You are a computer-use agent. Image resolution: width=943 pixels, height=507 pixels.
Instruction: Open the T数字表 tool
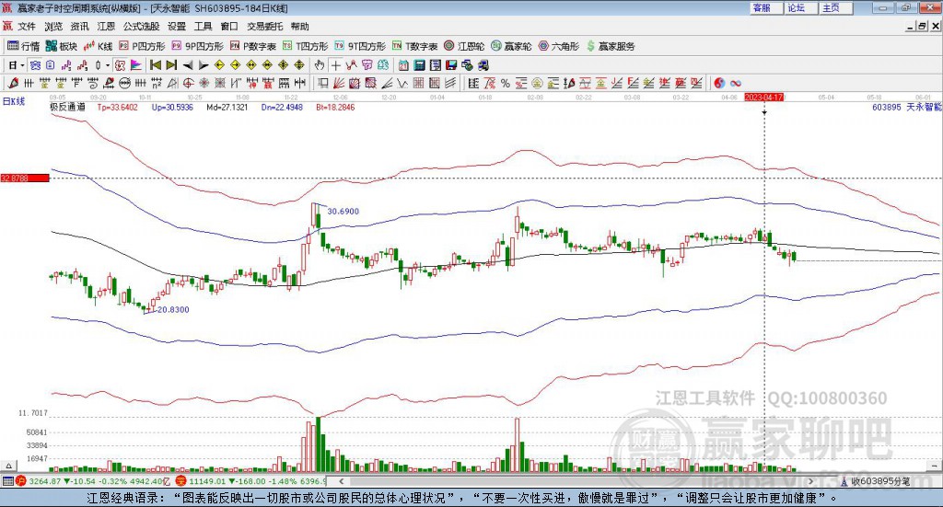(x=414, y=46)
